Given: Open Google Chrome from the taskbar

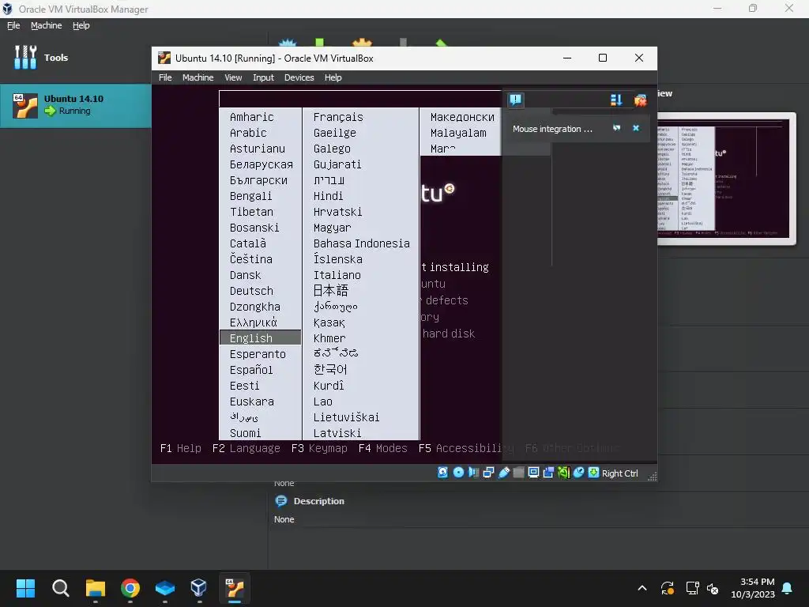Looking at the screenshot, I should [x=130, y=588].
